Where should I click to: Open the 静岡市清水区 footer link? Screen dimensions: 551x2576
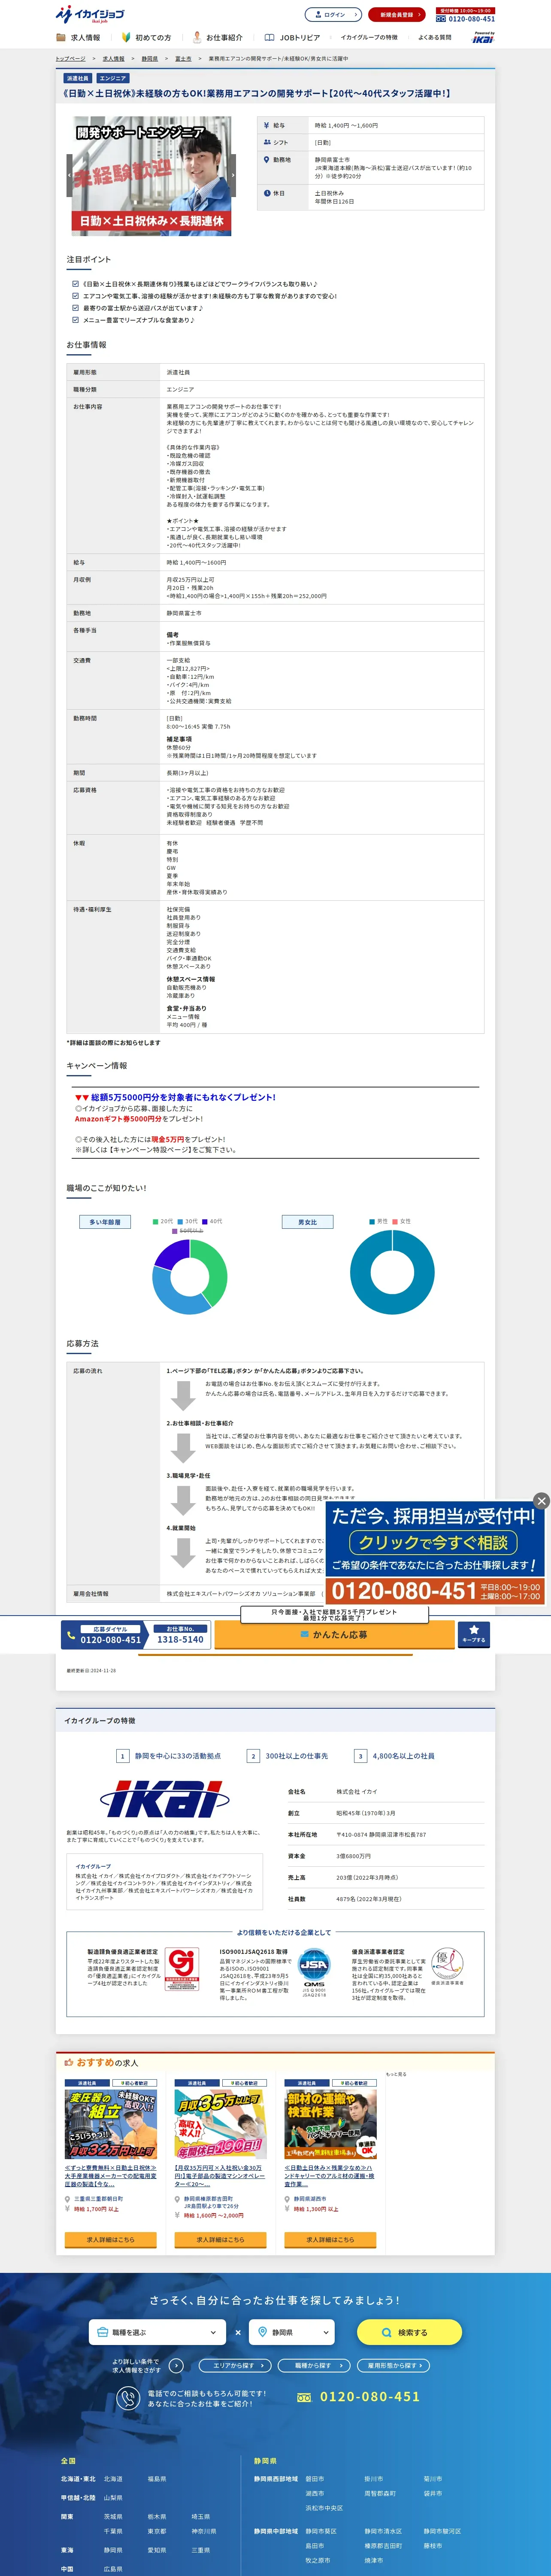[383, 2531]
